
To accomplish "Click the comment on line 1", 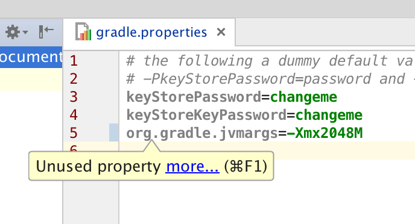I will (x=270, y=61).
